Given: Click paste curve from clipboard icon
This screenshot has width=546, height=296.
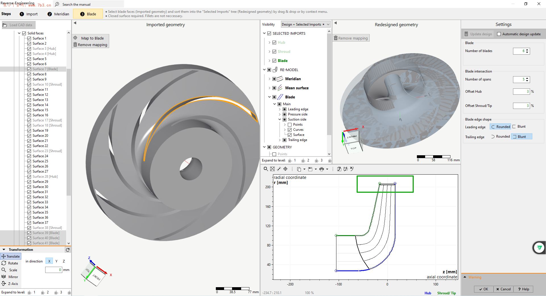Looking at the screenshot, I should (339, 169).
